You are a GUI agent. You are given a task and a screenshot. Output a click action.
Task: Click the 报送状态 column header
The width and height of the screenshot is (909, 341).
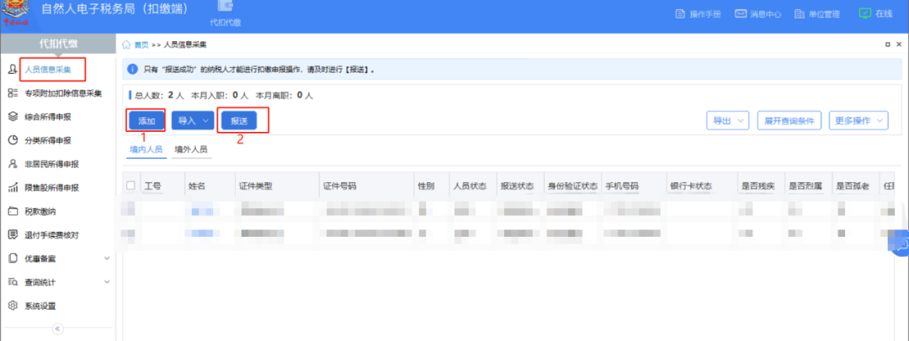[517, 186]
